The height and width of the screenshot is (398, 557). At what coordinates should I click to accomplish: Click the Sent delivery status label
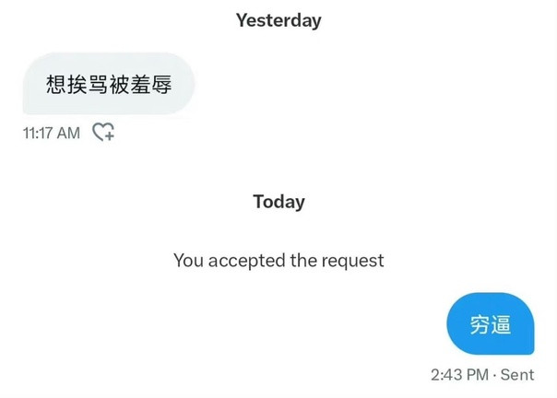coord(517,375)
